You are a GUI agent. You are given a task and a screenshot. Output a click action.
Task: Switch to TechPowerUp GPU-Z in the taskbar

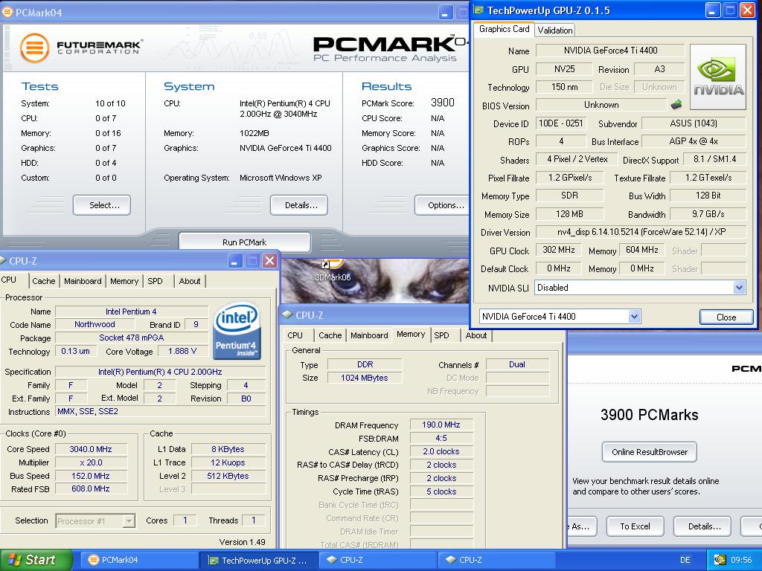(258, 560)
